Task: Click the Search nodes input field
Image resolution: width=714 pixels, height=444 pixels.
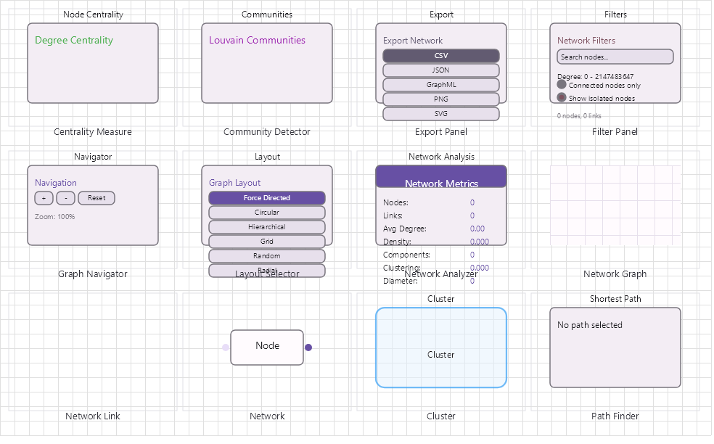Action: click(x=615, y=57)
